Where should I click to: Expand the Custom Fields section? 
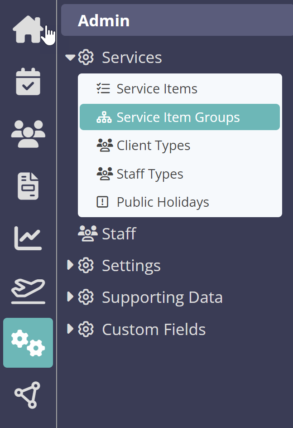click(70, 329)
